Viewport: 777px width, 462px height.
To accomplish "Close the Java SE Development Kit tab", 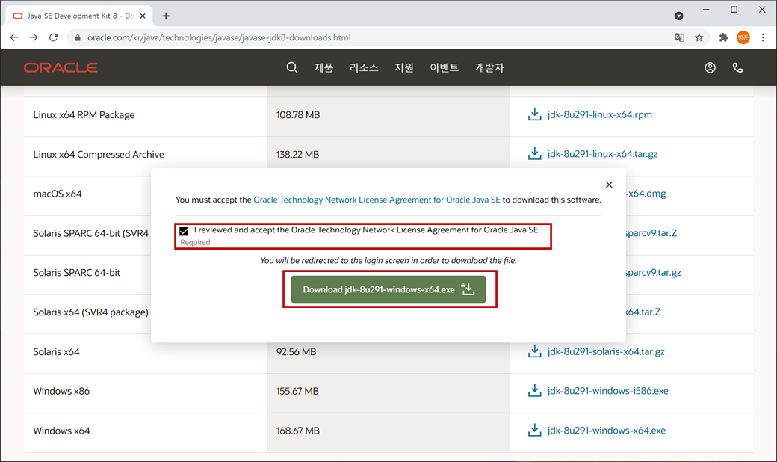I will 143,16.
